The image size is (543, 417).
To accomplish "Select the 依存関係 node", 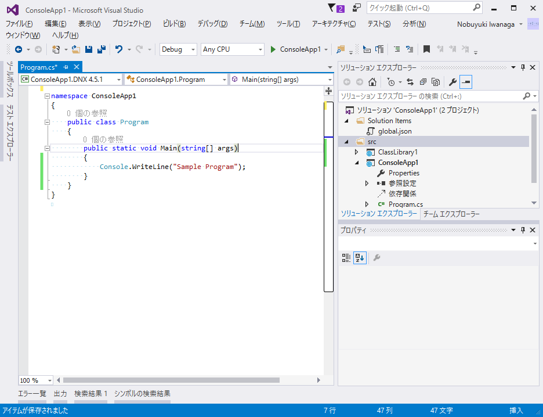I will click(403, 194).
